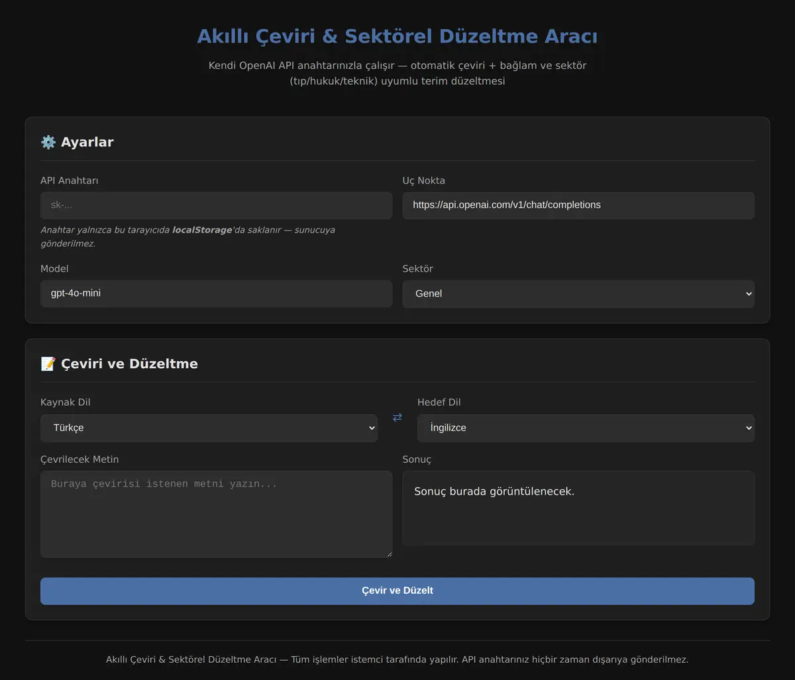The image size is (795, 680).
Task: Focus the API Anahtarı input field
Action: coord(217,205)
